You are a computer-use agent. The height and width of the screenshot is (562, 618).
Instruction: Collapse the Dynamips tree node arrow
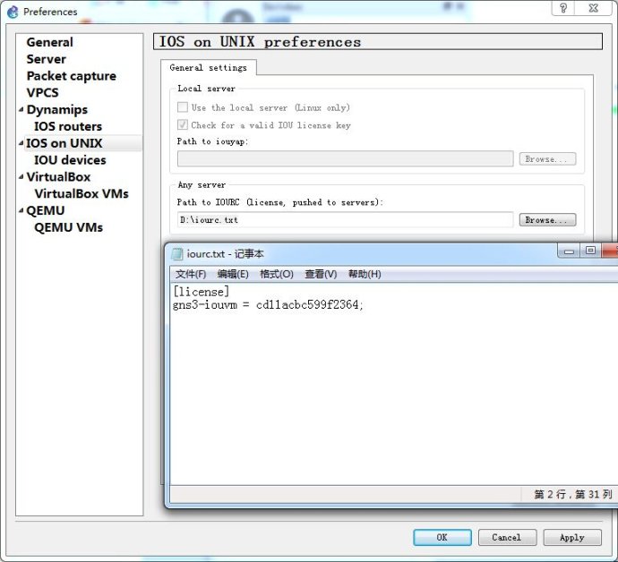click(x=21, y=109)
